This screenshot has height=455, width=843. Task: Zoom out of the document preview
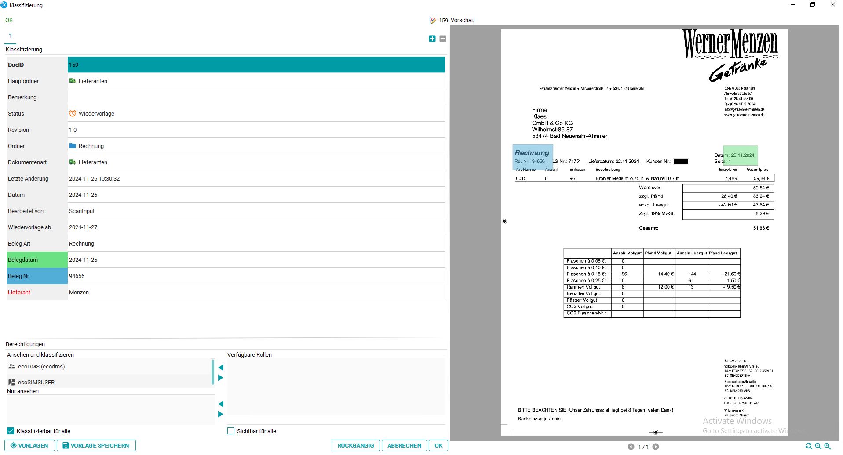pos(818,446)
